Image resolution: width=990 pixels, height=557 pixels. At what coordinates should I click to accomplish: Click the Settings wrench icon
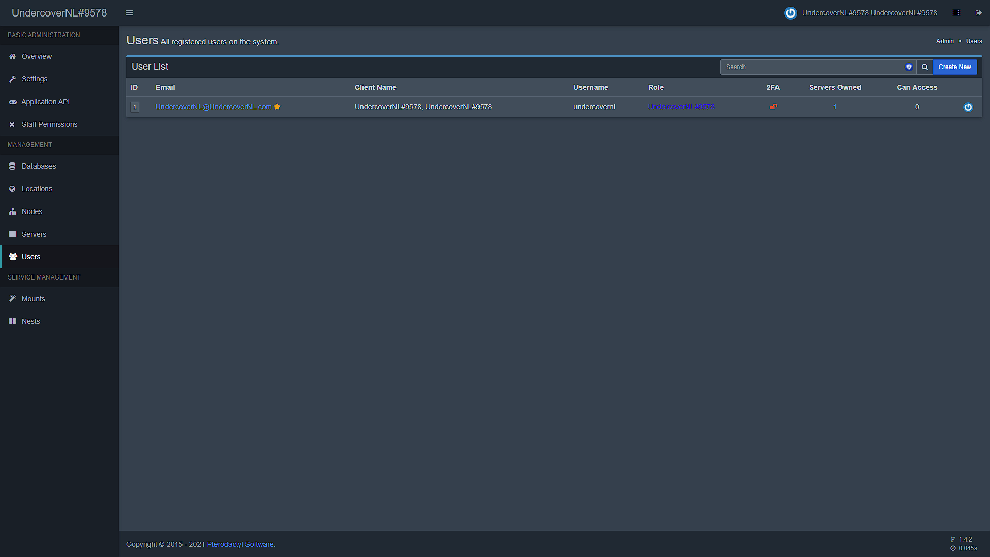[12, 79]
